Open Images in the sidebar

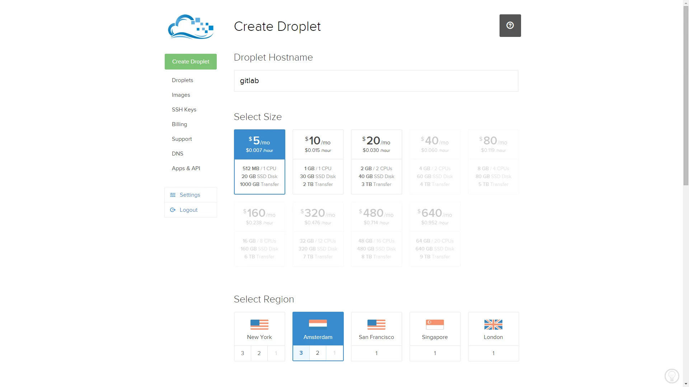[181, 95]
